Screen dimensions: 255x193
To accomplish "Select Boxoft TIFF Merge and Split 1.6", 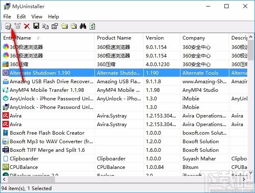I will (x=47, y=150).
